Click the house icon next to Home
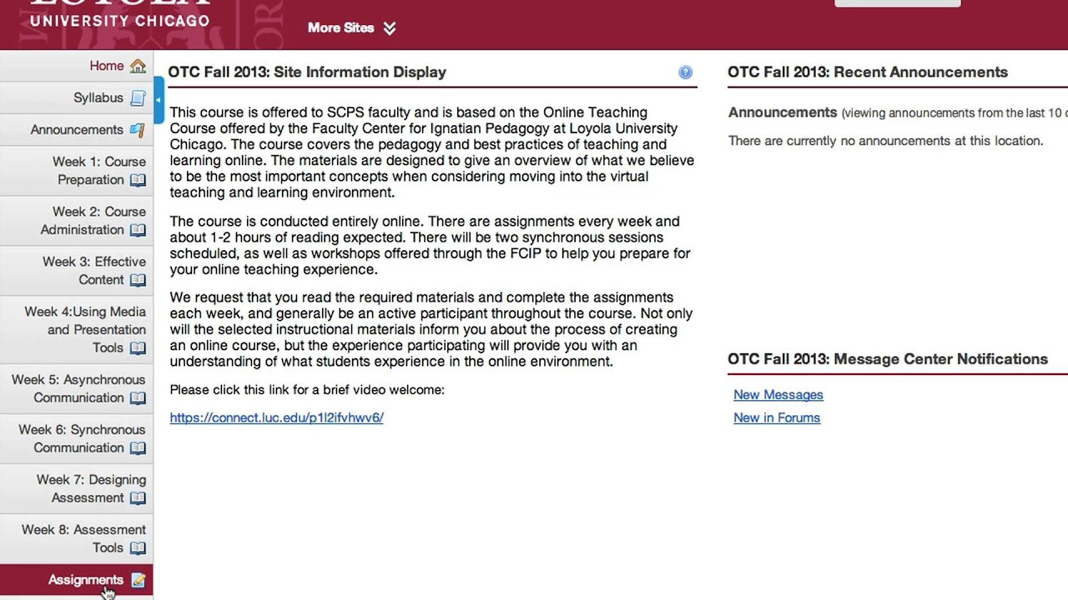1068x600 pixels. pyautogui.click(x=138, y=66)
